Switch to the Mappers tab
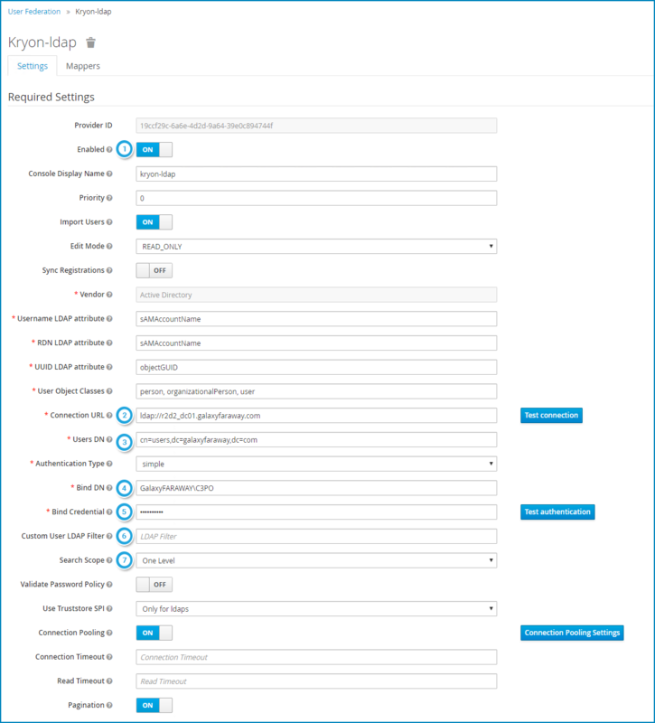 [83, 66]
